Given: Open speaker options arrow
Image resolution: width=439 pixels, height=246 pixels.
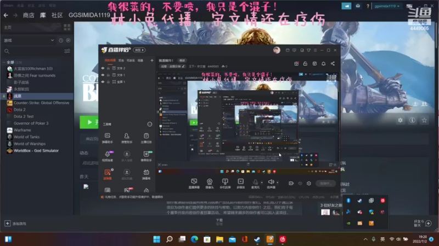Looking at the screenshot, I should coord(278,183).
